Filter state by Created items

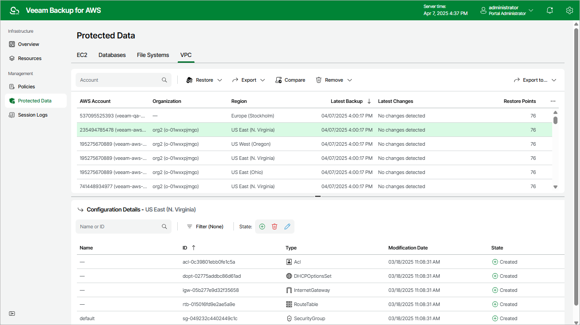click(262, 227)
